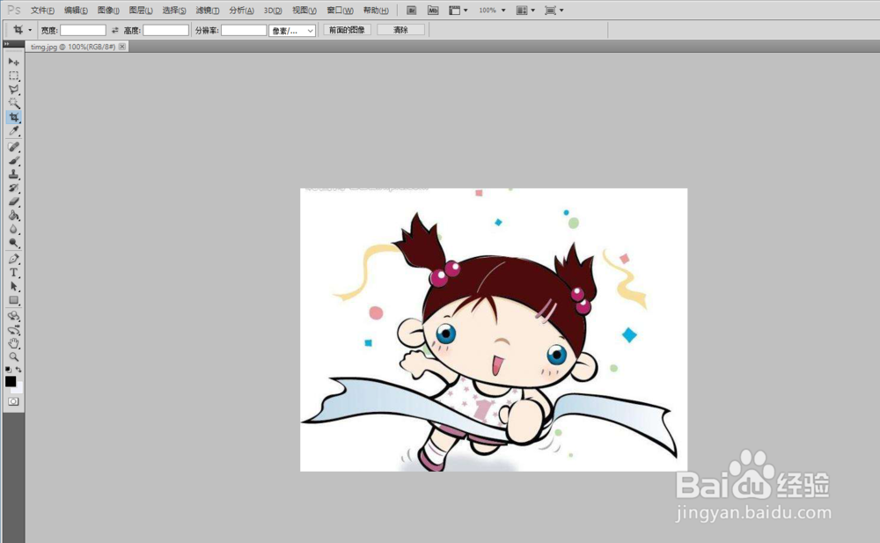The width and height of the screenshot is (880, 543).
Task: Open the 图像(I) menu
Action: tap(108, 10)
